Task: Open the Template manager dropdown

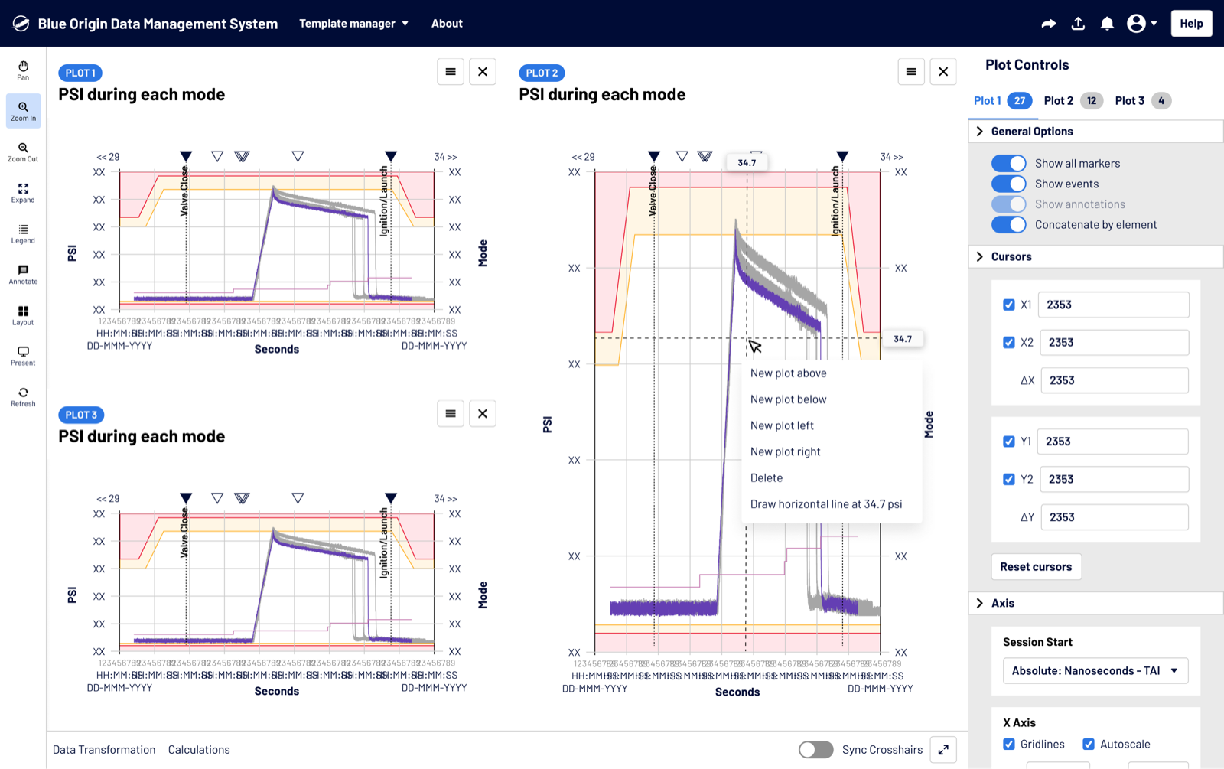Action: coord(353,24)
